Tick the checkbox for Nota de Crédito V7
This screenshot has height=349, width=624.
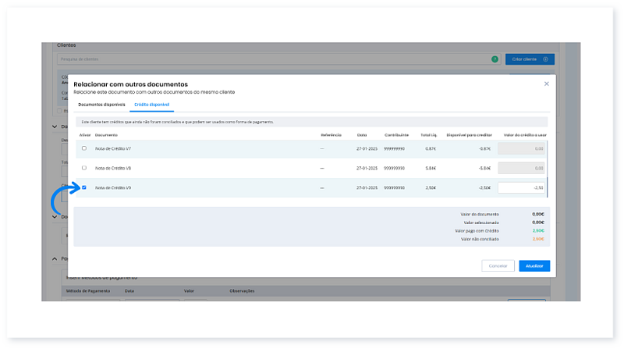click(x=84, y=148)
